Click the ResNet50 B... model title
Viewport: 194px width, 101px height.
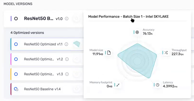39,18
